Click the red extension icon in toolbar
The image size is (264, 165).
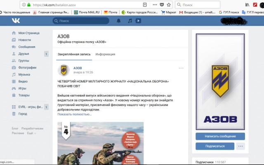[x=255, y=5]
